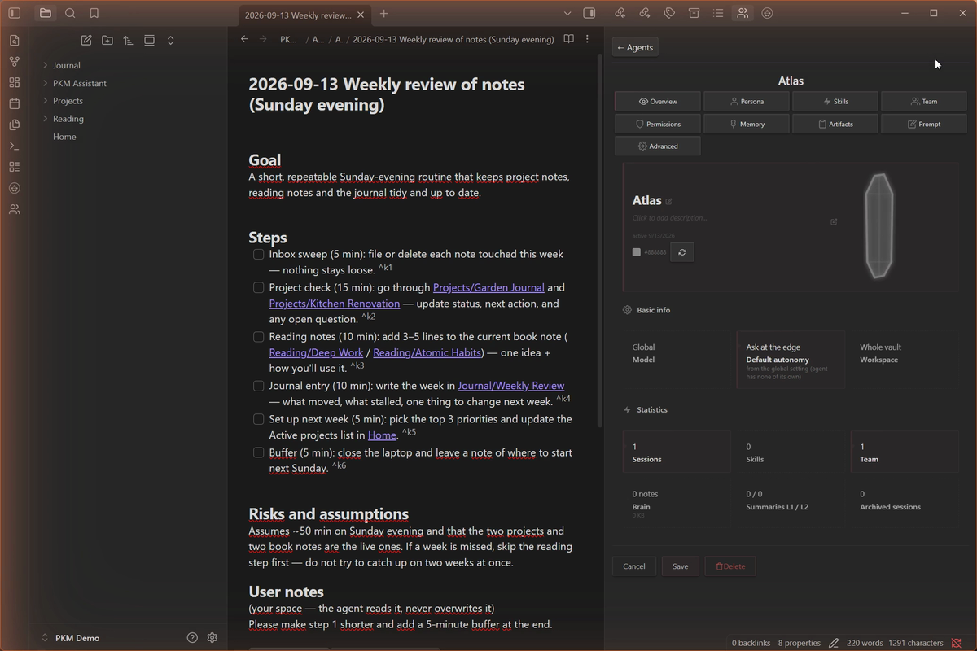Toggle reading view book icon
977x651 pixels.
pos(569,39)
